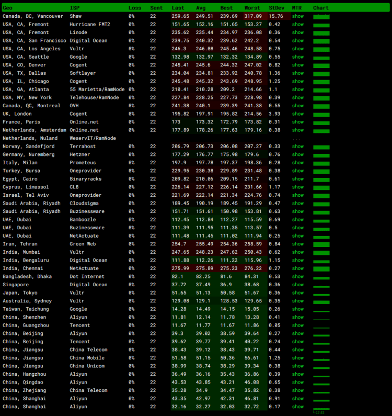Click the Geo column header
The width and height of the screenshot is (392, 416).
coord(8,8)
